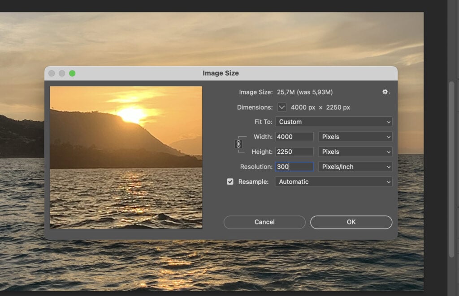Open the Resolution Pixels/Inch dropdown
The height and width of the screenshot is (296, 459).
point(355,166)
